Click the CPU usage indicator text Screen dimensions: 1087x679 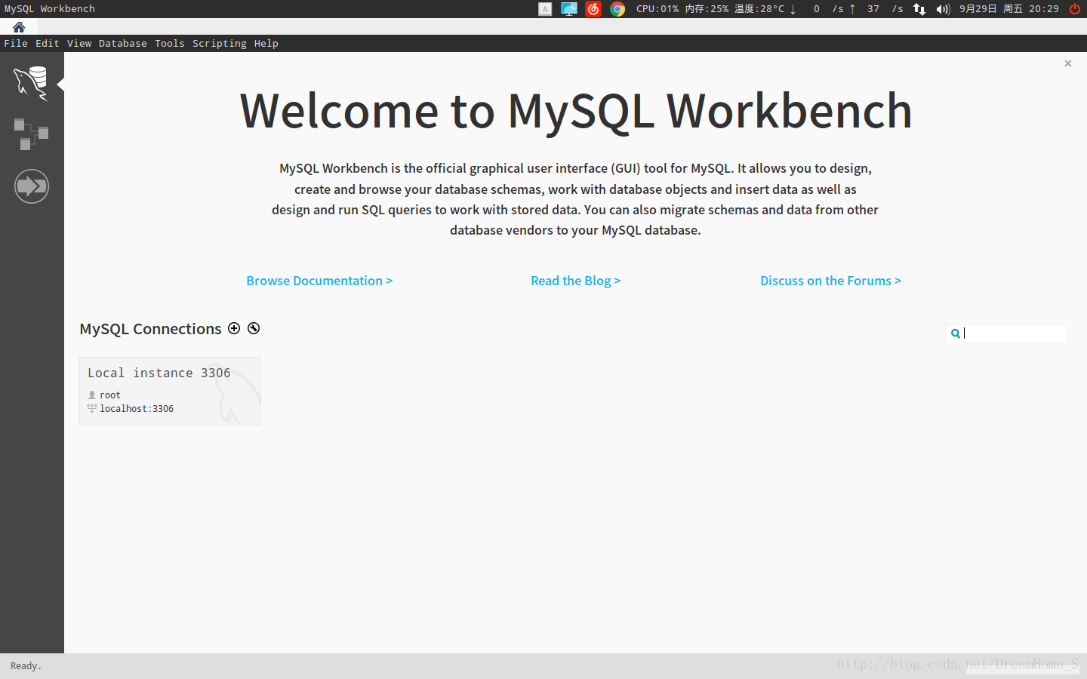tap(657, 9)
